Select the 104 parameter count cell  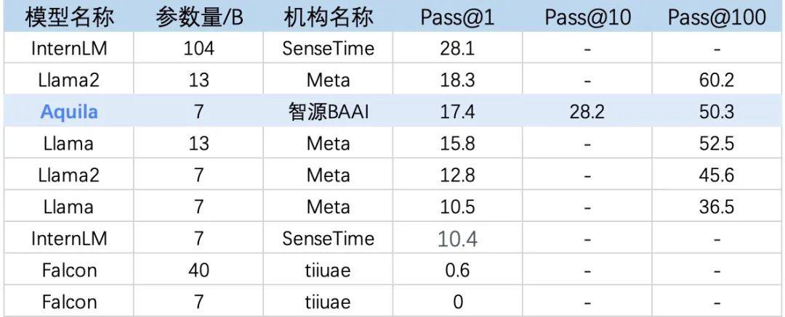pyautogui.click(x=198, y=49)
